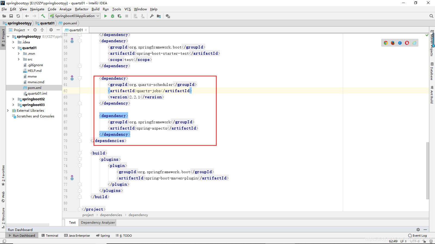Open the Spring tool window

[103, 236]
